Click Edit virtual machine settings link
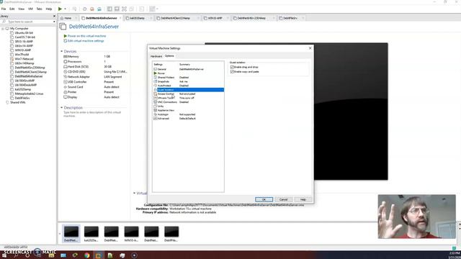This screenshot has width=461, height=259. tap(86, 41)
